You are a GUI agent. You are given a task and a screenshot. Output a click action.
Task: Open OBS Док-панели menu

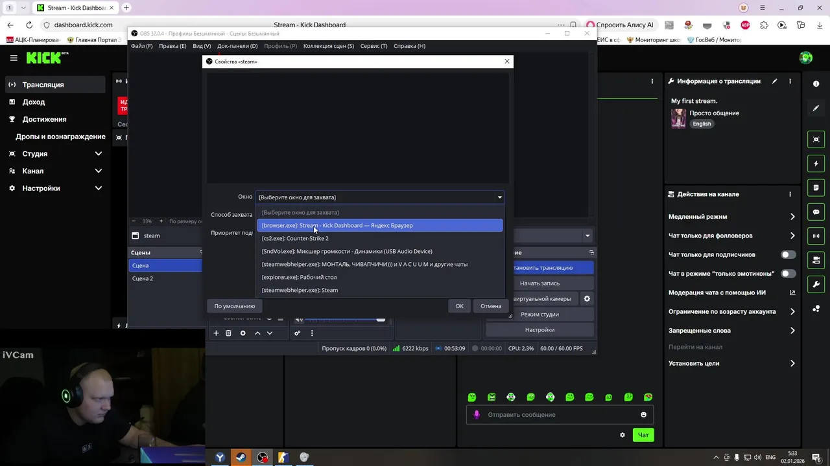[237, 46]
